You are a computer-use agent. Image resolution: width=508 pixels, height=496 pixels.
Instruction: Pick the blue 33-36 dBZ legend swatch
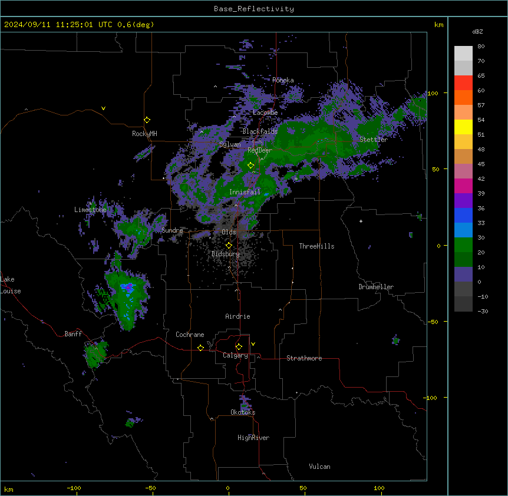(463, 215)
